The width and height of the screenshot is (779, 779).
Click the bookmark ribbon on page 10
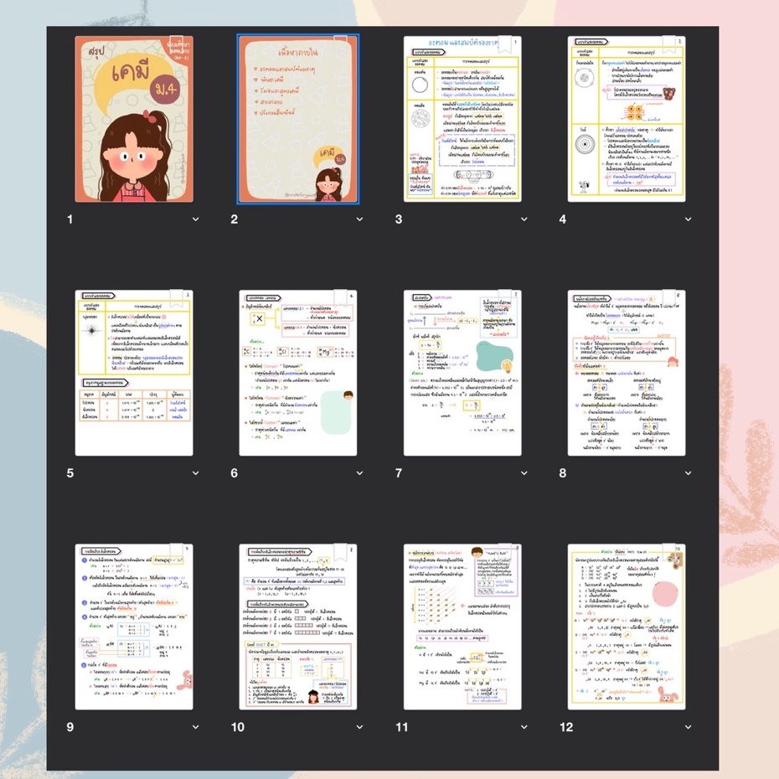coord(341,553)
